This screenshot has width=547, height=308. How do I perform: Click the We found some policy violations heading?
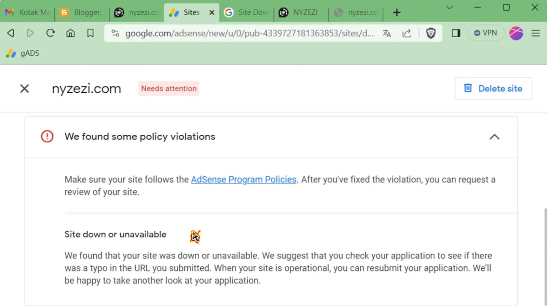pyautogui.click(x=140, y=136)
